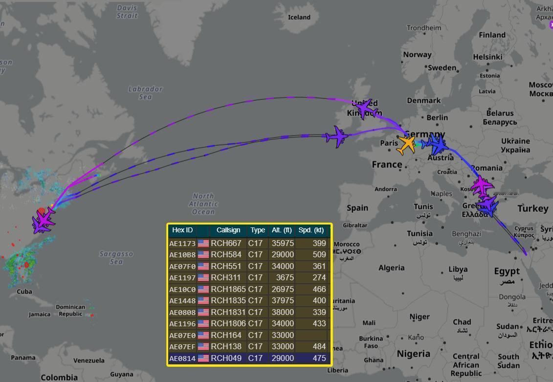Screen dimensions: 553x382
Task: Click the US flag in the RCH584 row
Action: [x=203, y=255]
